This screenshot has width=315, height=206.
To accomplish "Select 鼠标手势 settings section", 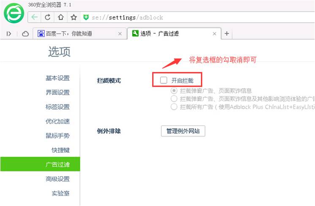I will [x=58, y=136].
